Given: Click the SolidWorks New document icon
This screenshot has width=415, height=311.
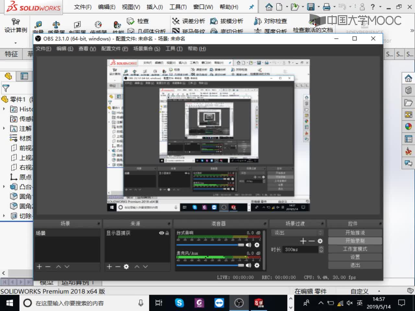Looking at the screenshot, I should (x=279, y=7).
